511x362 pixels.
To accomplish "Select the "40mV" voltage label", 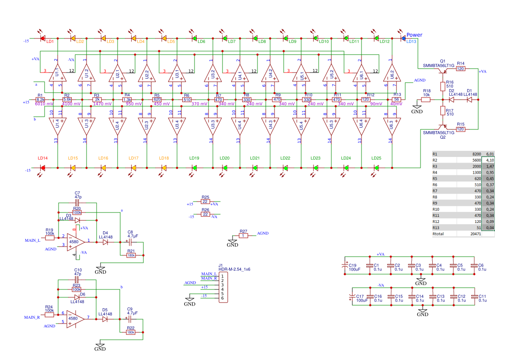I will coord(396,104).
